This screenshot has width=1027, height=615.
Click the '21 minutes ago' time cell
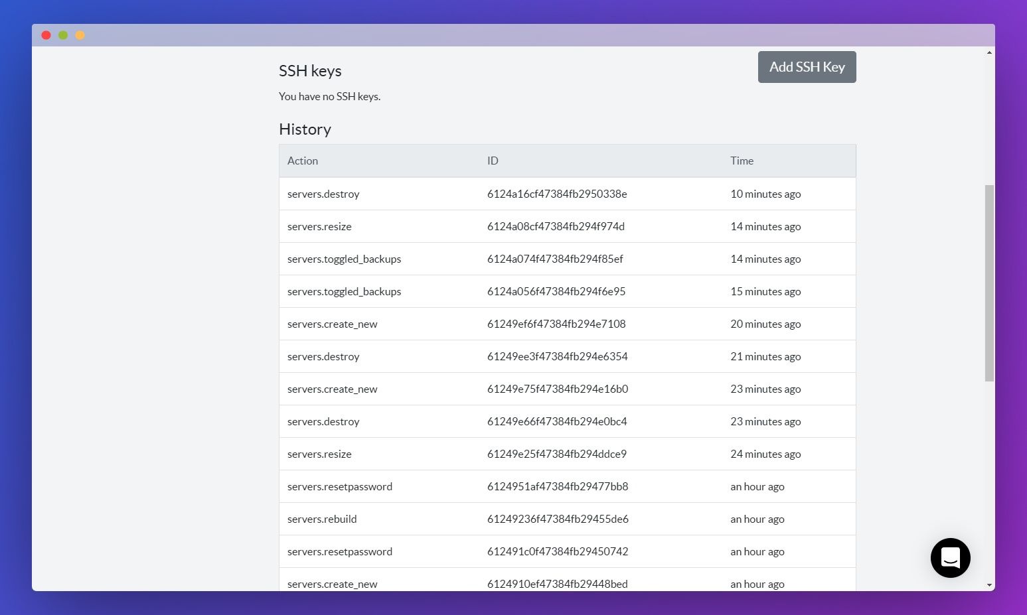[765, 356]
